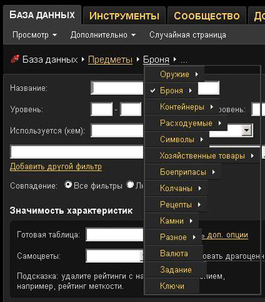The width and height of the screenshot is (265, 302).
Task: Expand the Символы submenu
Action: 177,139
